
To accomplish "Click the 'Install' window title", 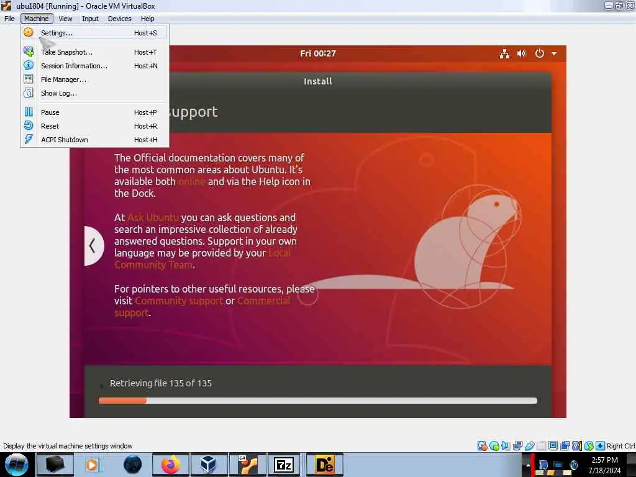I will 318,81.
